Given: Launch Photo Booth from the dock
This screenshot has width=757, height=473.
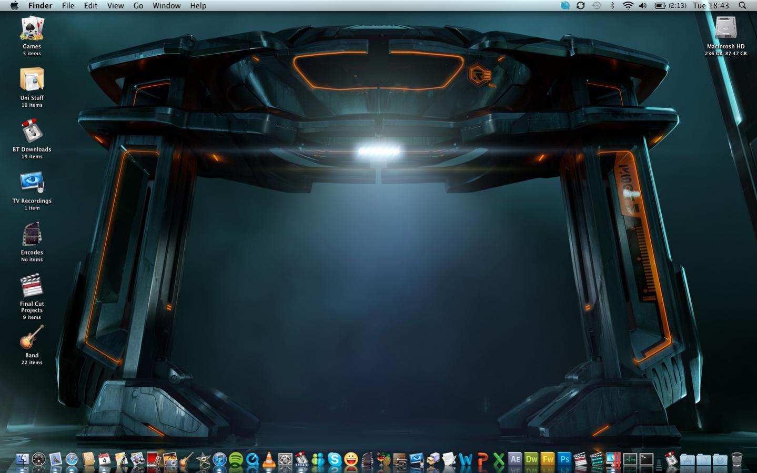Looking at the screenshot, I should 154,459.
